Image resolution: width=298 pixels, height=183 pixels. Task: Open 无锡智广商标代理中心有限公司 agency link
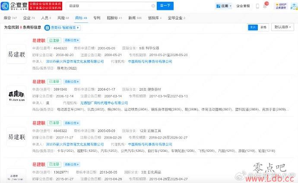104,103
